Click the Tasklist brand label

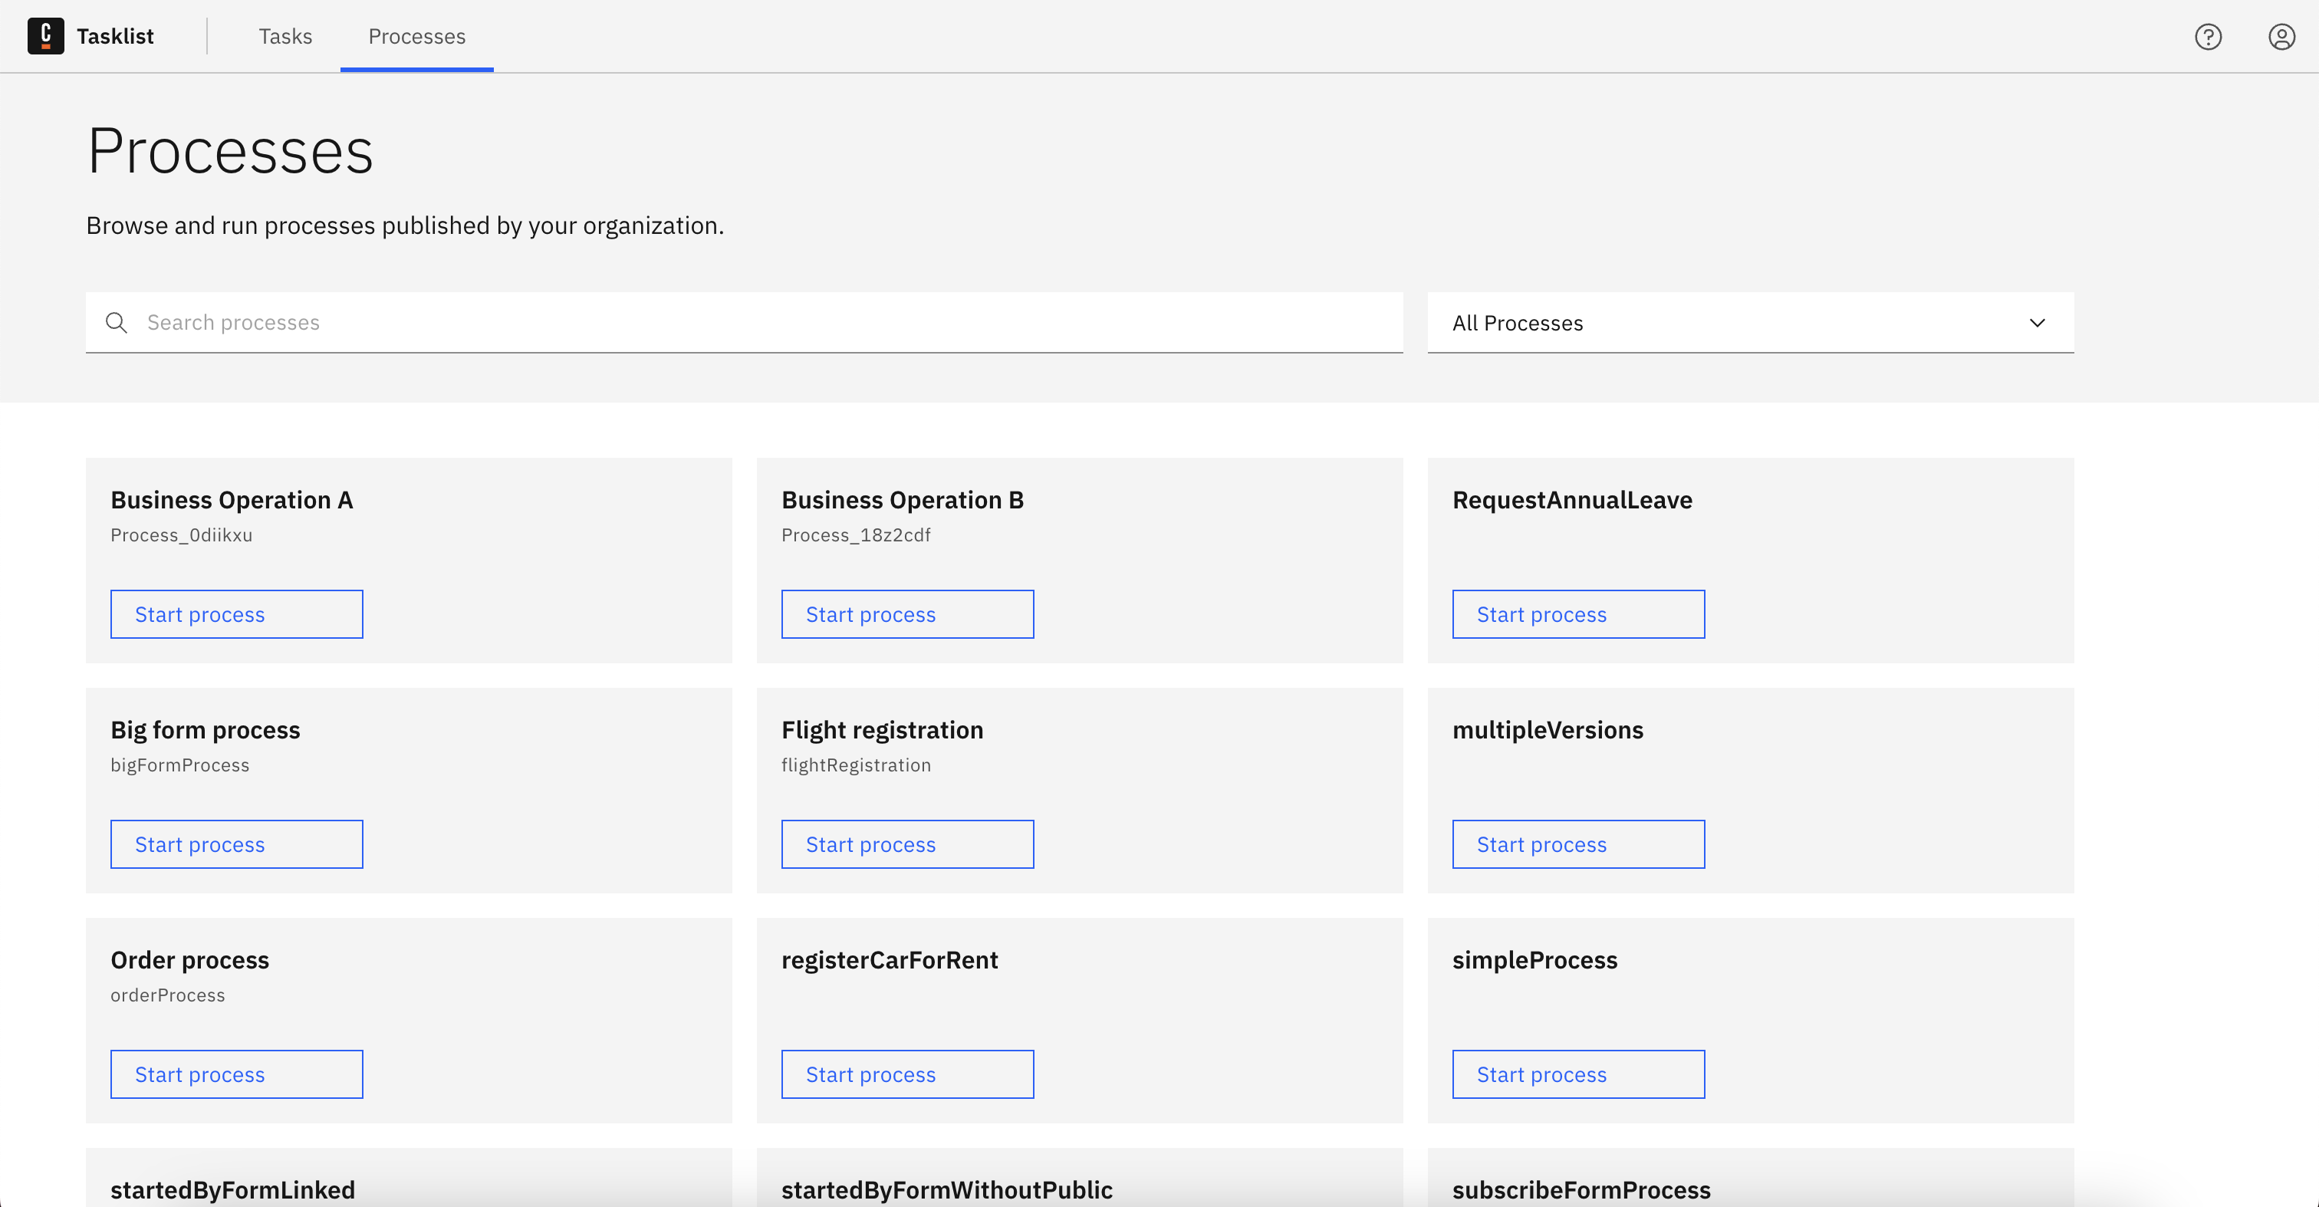pos(115,36)
